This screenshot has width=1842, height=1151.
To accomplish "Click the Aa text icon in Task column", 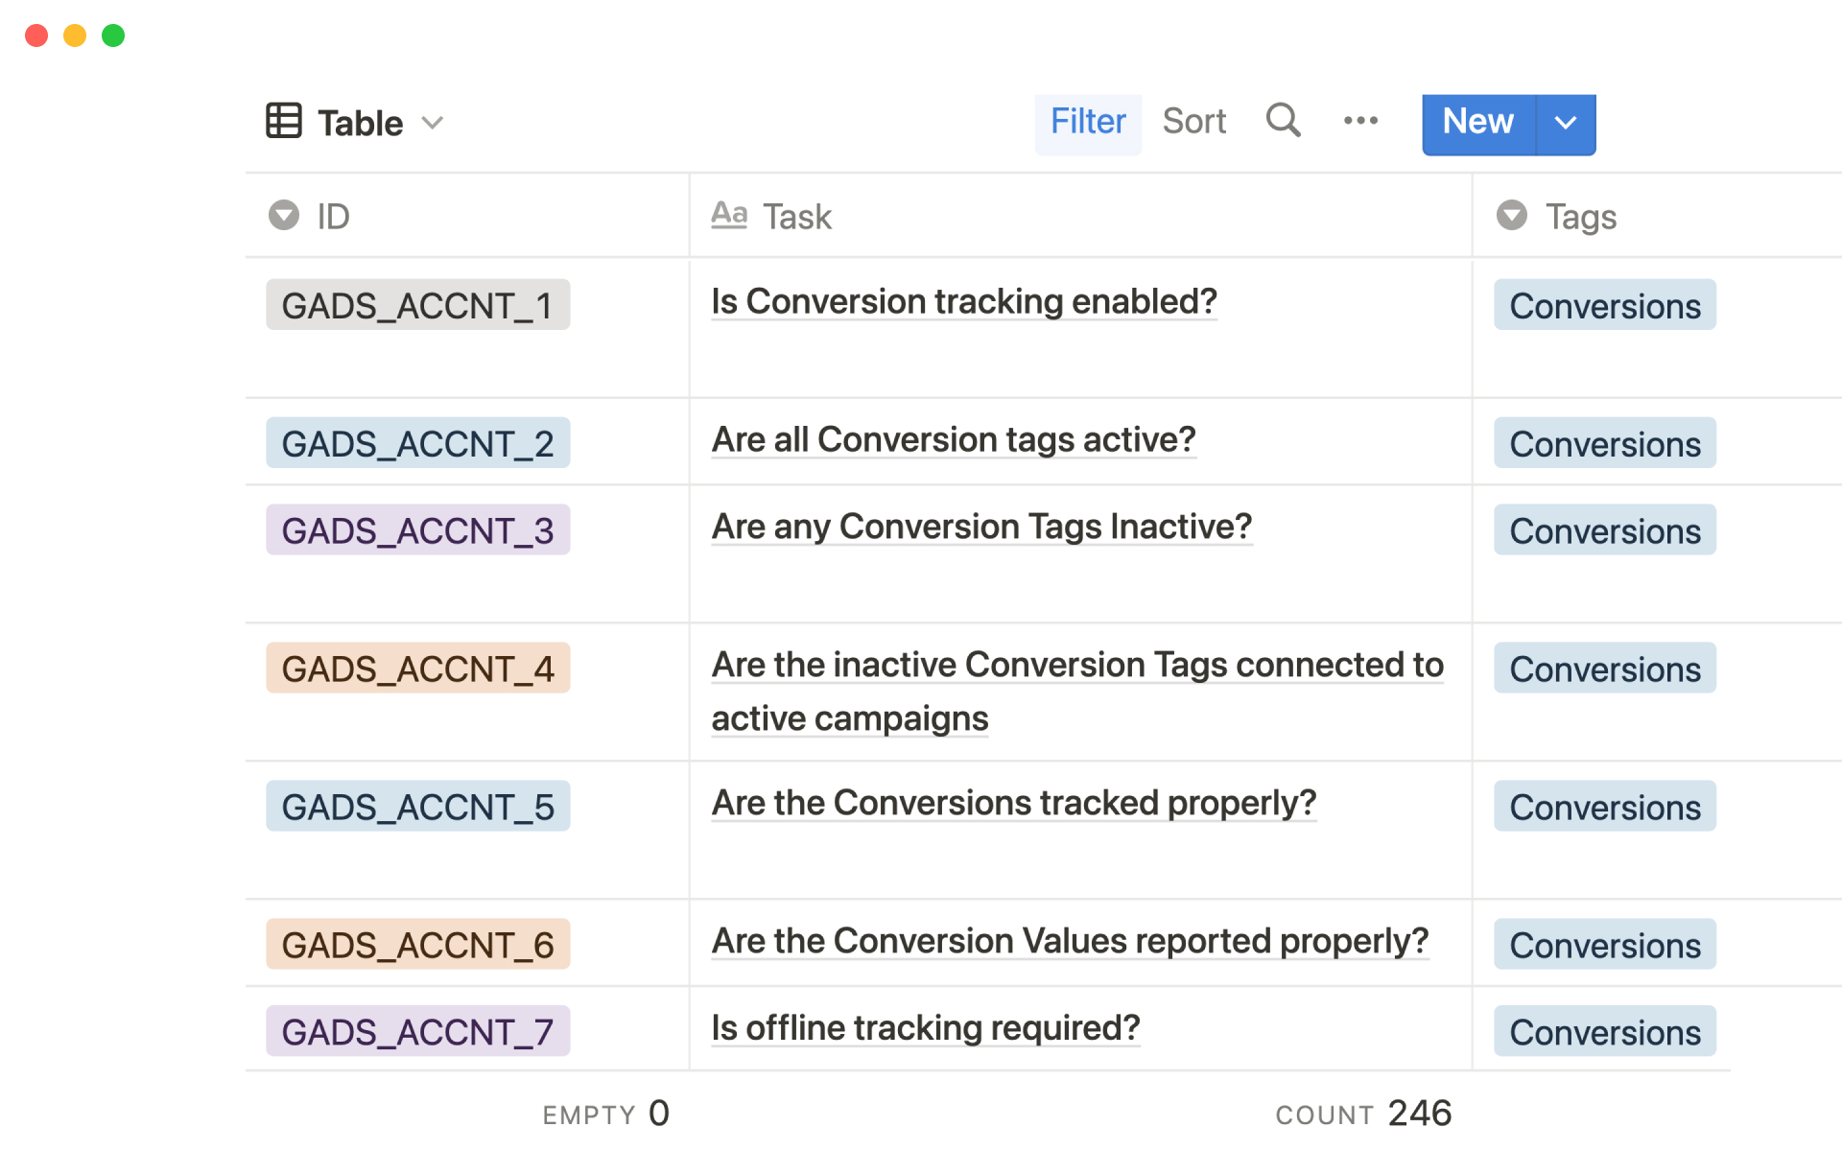I will tap(729, 215).
